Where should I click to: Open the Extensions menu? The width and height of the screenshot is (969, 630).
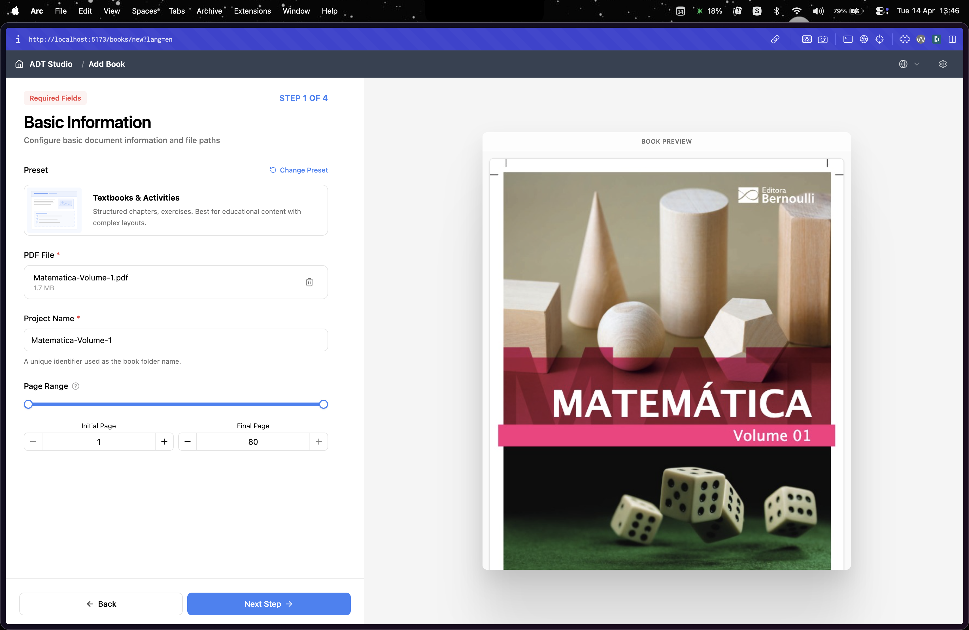click(x=252, y=11)
